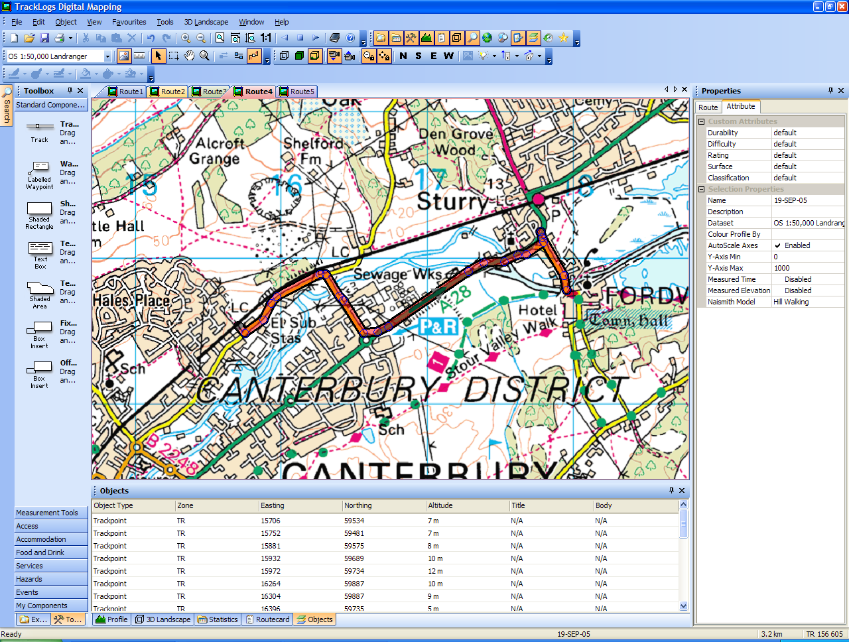This screenshot has height=642, width=849.
Task: Pin the Toolbox panel with pushpin
Action: point(70,91)
